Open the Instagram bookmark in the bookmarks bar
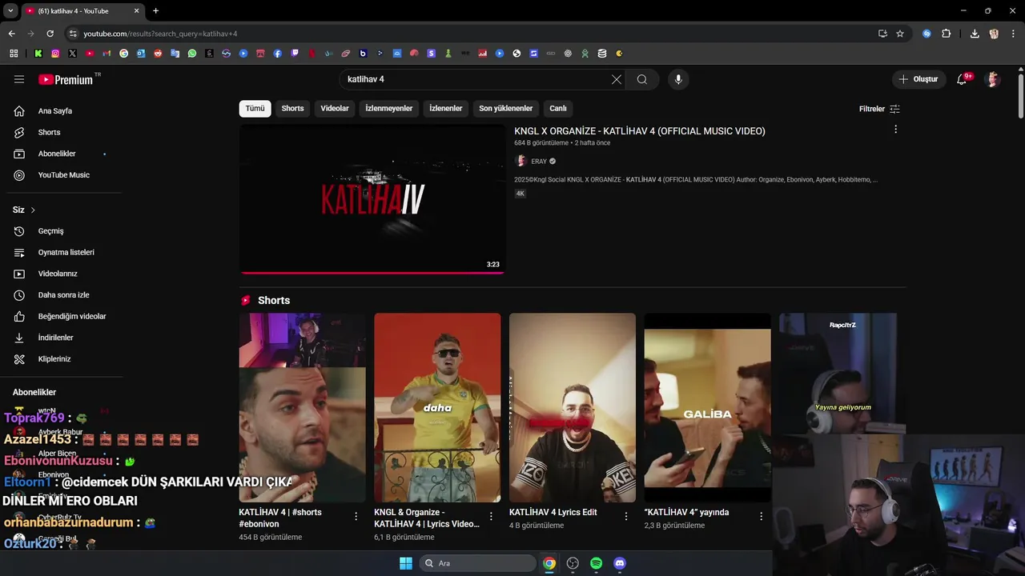This screenshot has height=576, width=1025. click(x=55, y=54)
